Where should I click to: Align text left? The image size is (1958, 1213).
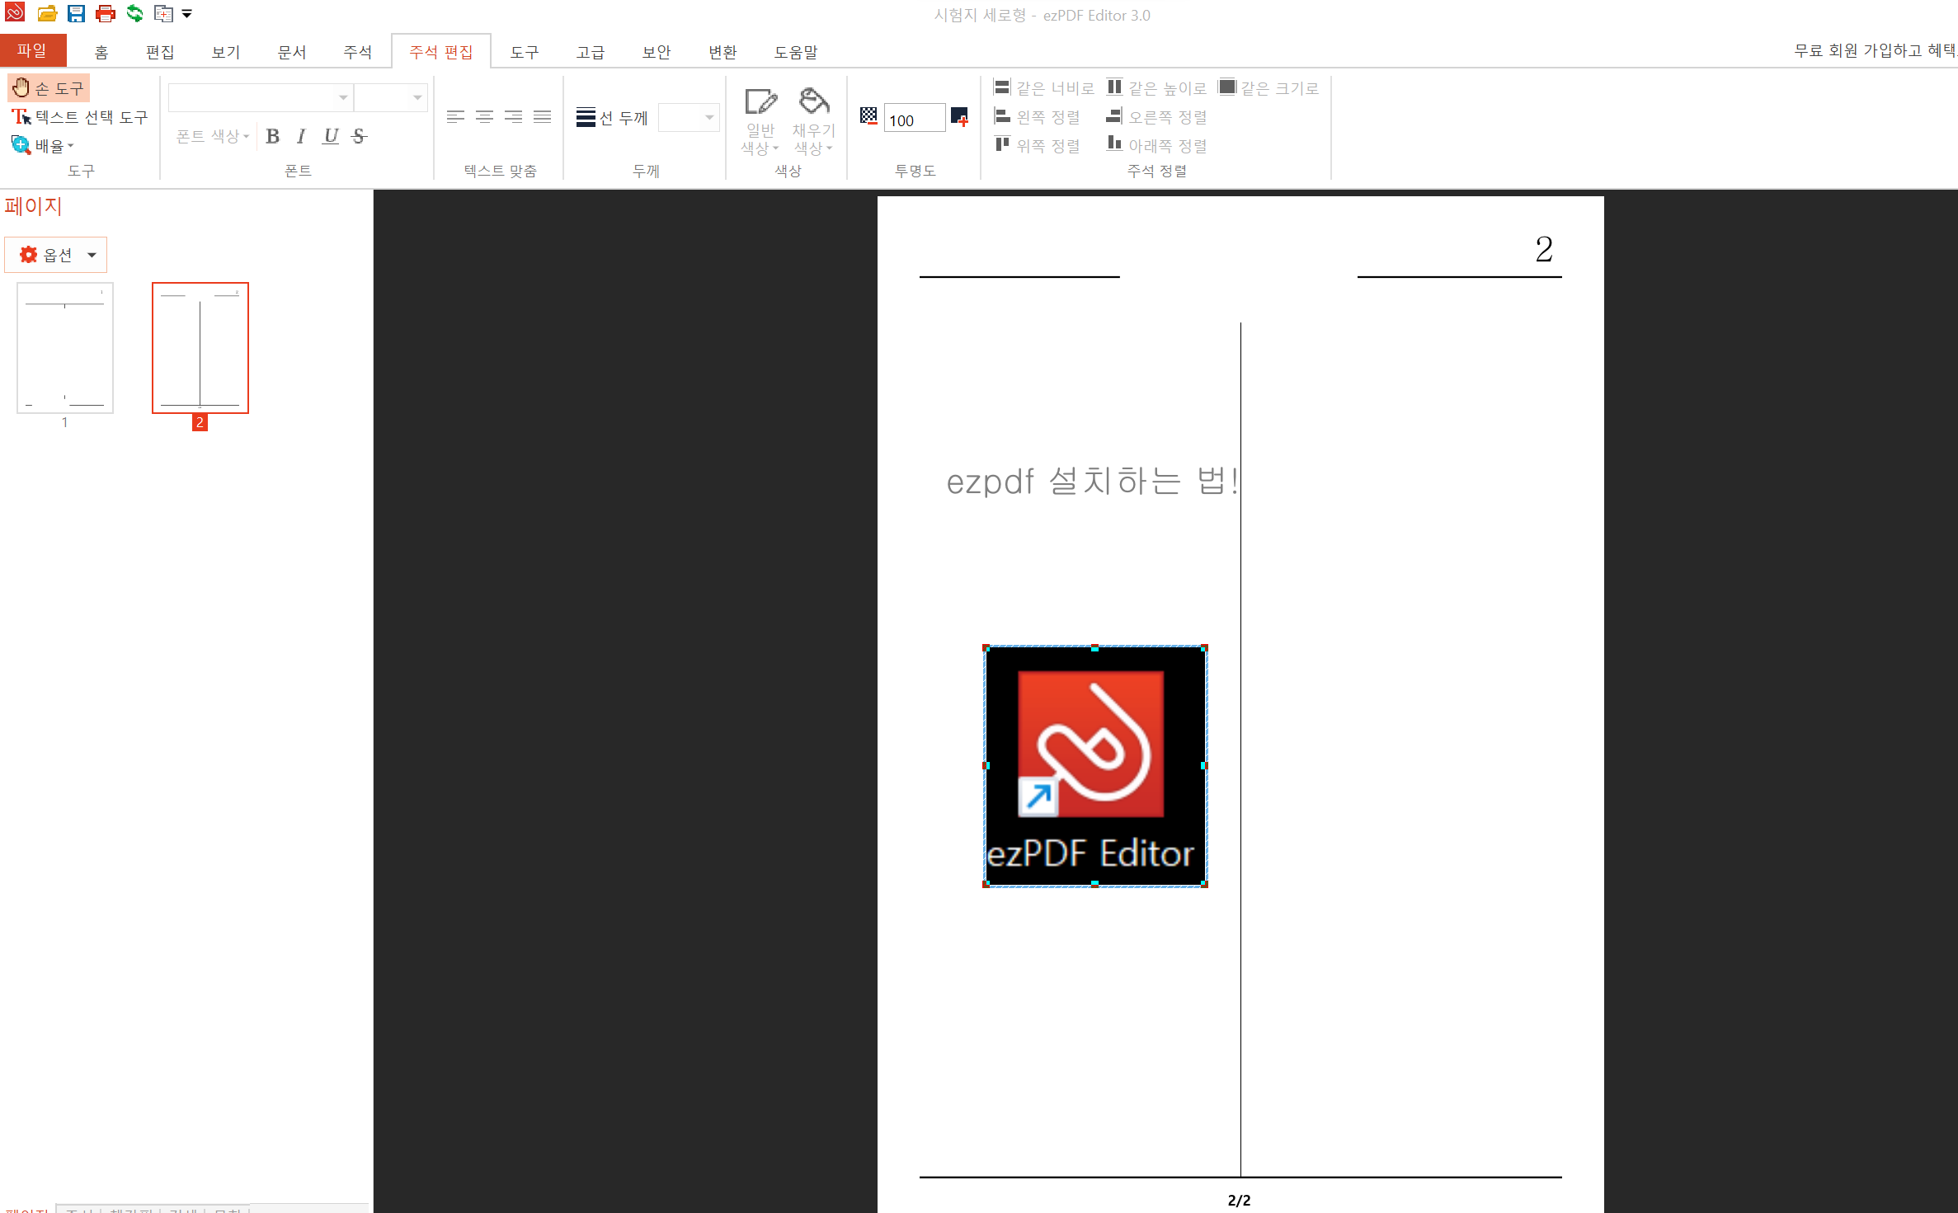tap(455, 117)
